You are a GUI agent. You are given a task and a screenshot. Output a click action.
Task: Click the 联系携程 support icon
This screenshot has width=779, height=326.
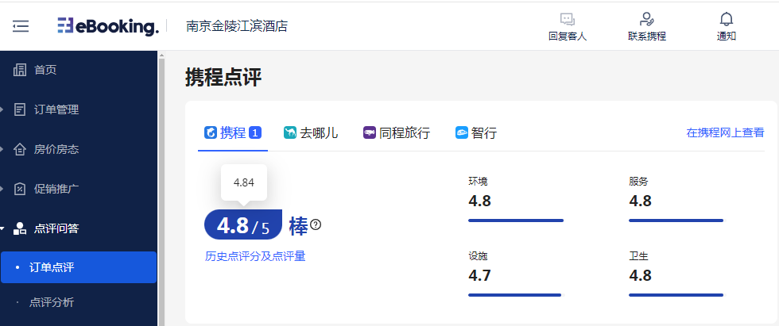(x=646, y=20)
